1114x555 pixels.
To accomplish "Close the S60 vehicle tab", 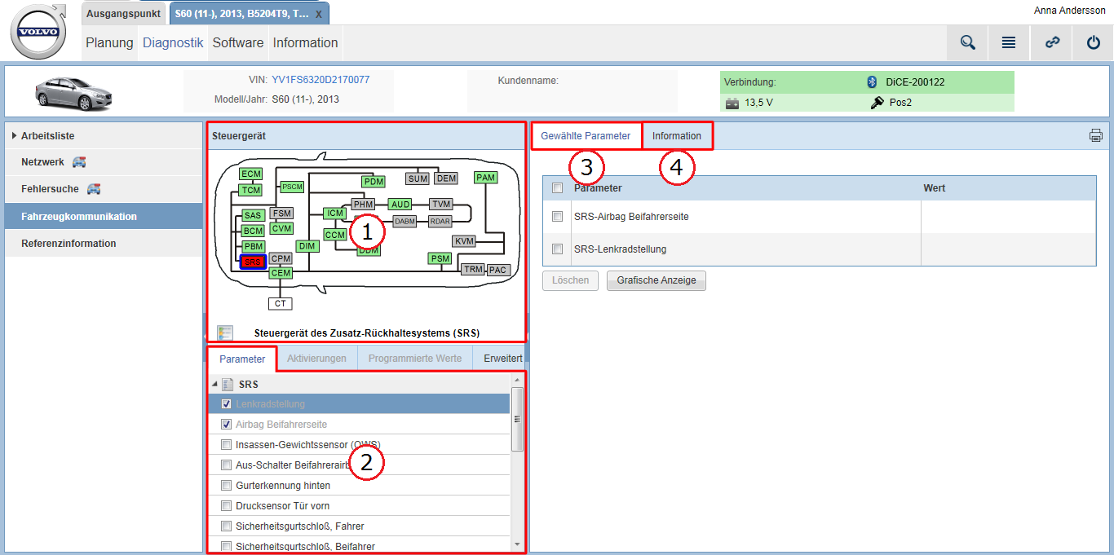I will tap(318, 15).
